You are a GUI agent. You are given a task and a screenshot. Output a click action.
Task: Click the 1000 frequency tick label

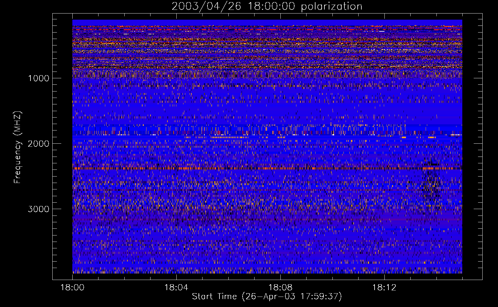pos(38,78)
